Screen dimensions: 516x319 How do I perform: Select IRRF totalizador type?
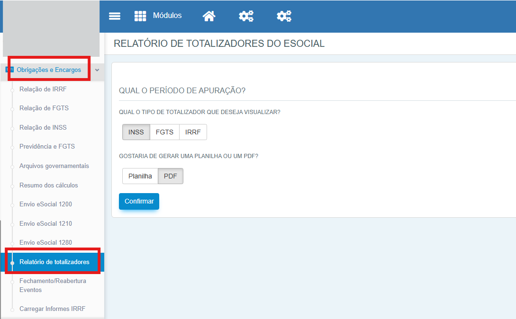click(193, 132)
